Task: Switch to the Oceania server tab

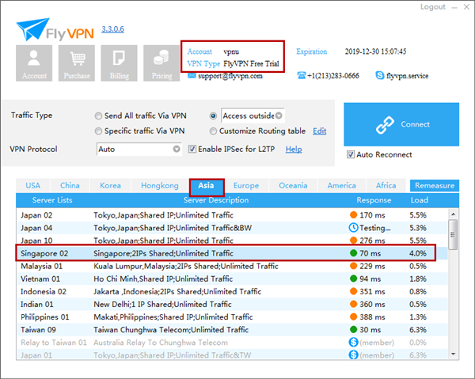Action: coord(293,186)
